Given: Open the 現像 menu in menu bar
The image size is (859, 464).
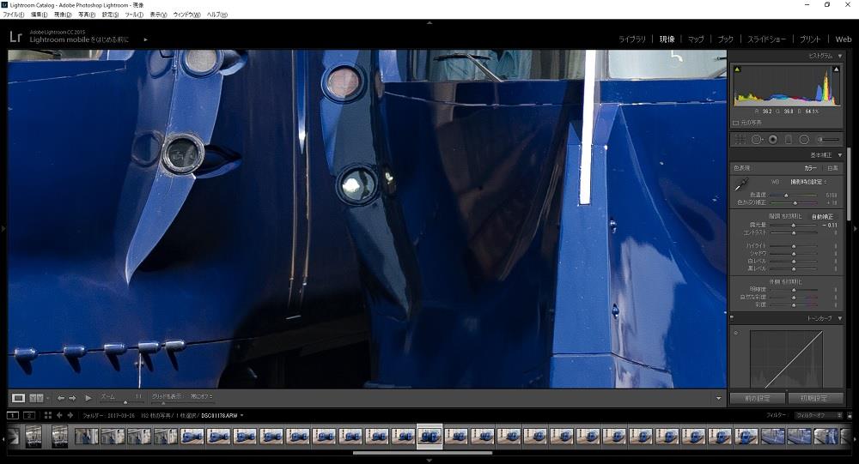Looking at the screenshot, I should coord(63,15).
